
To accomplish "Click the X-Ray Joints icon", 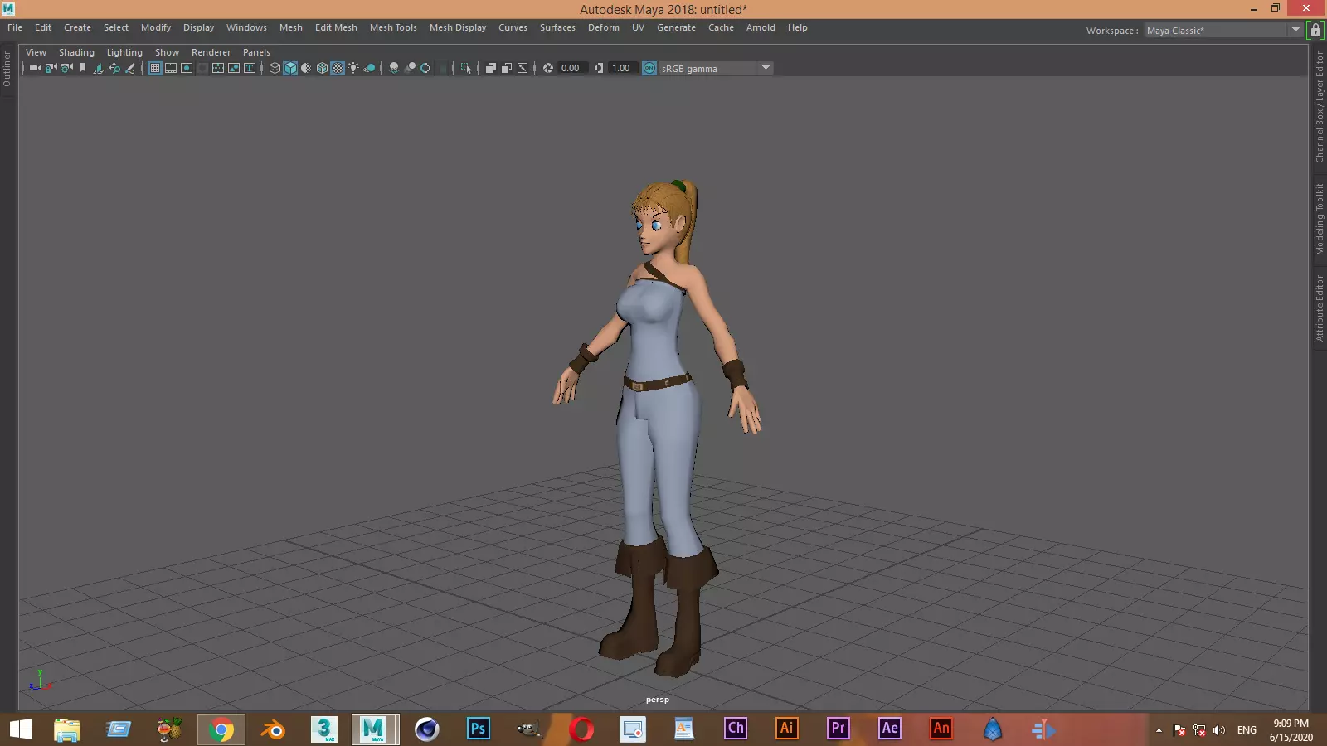I will click(x=523, y=68).
